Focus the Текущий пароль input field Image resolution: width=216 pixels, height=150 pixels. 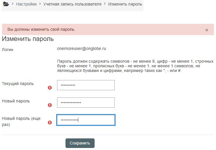coord(86,85)
